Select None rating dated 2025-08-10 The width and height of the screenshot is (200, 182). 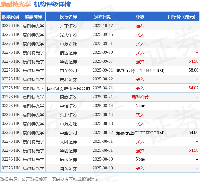click(x=140, y=159)
